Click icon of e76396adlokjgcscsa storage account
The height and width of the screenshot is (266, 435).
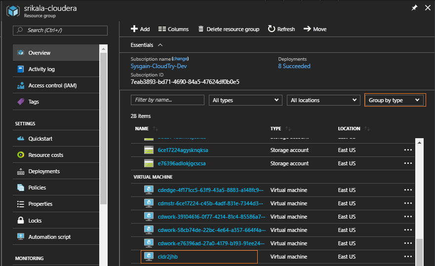(x=149, y=163)
